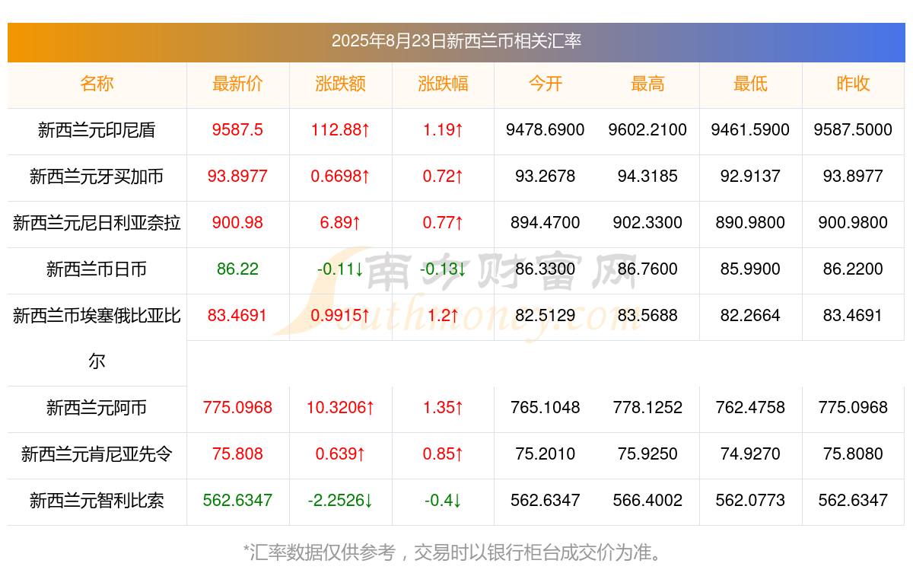The width and height of the screenshot is (913, 576).
Task: Select the row name 新西兰元智利比索
Action: pos(97,501)
